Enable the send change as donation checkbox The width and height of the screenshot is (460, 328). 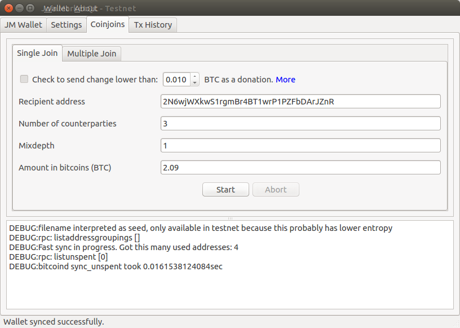click(x=24, y=80)
